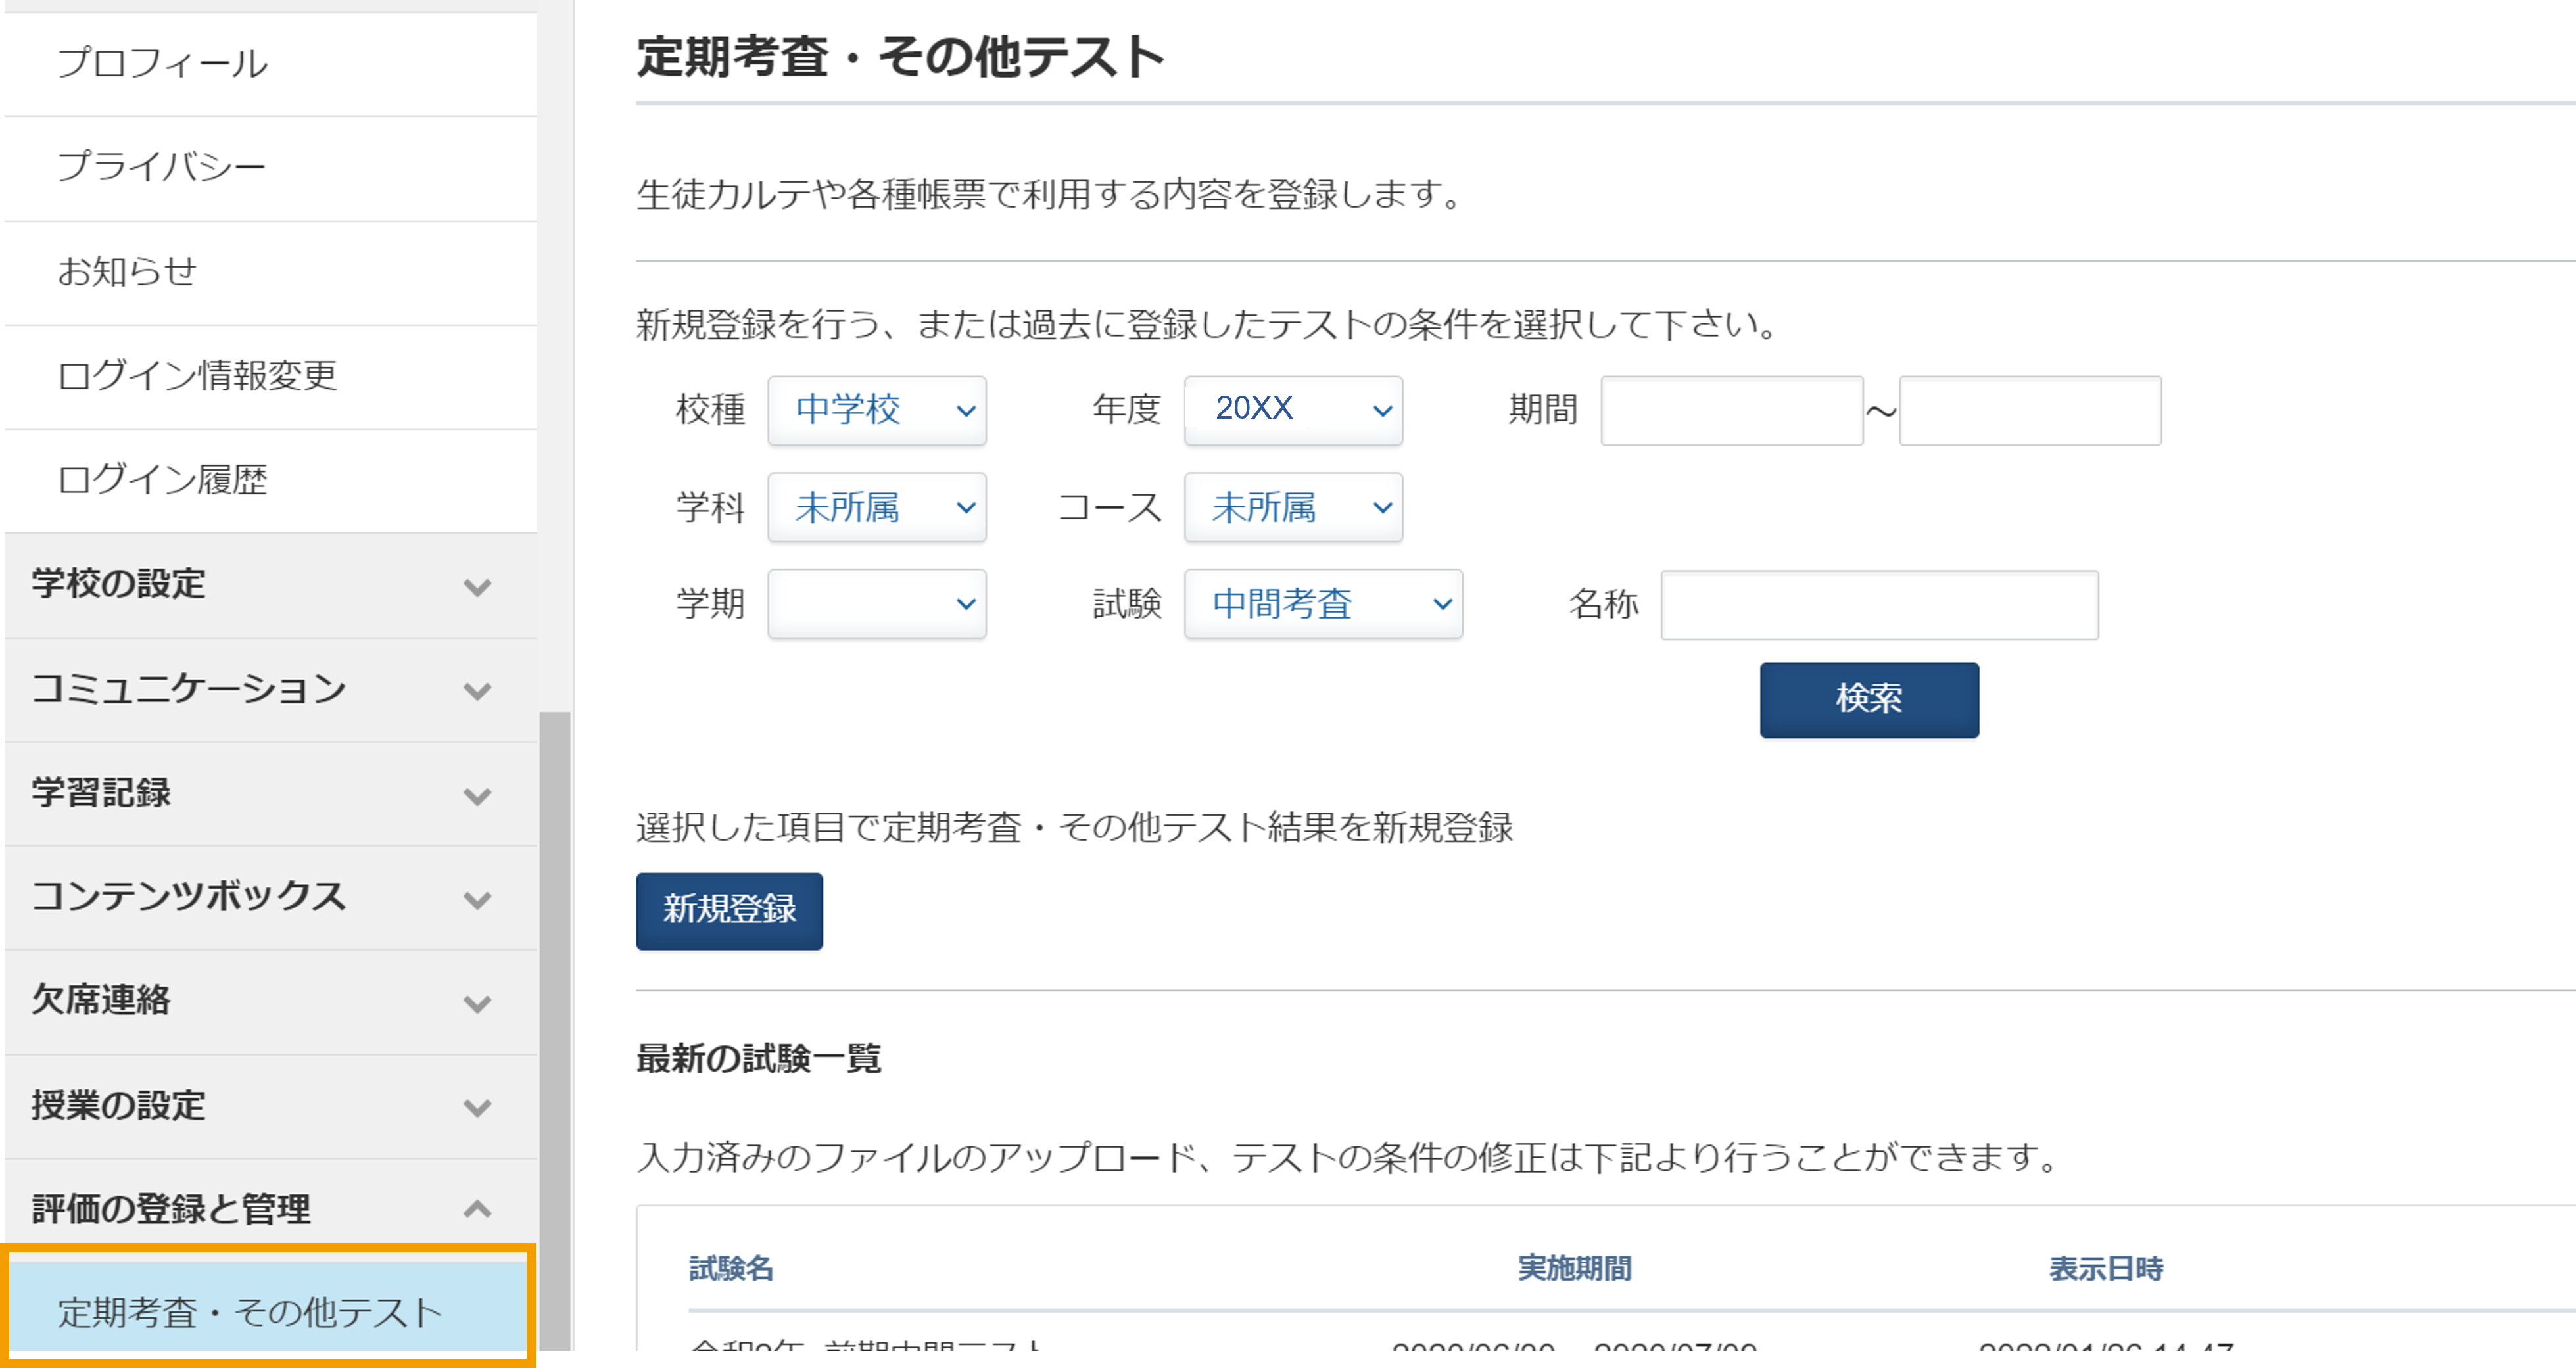Open the 試験 dropdown showing 中間考査
Image resolution: width=2576 pixels, height=1368 pixels.
pos(1323,604)
